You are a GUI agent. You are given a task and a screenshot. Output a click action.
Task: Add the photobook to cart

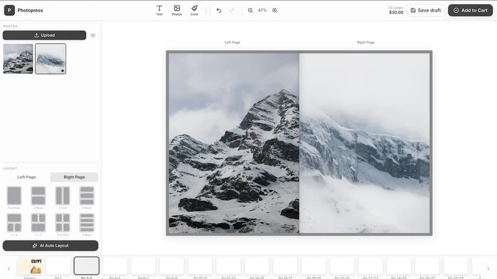pyautogui.click(x=470, y=10)
